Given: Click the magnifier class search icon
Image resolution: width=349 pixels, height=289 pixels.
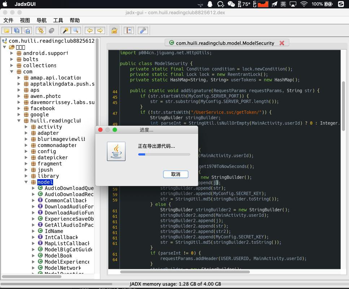Looking at the screenshot, I should tap(75, 31).
